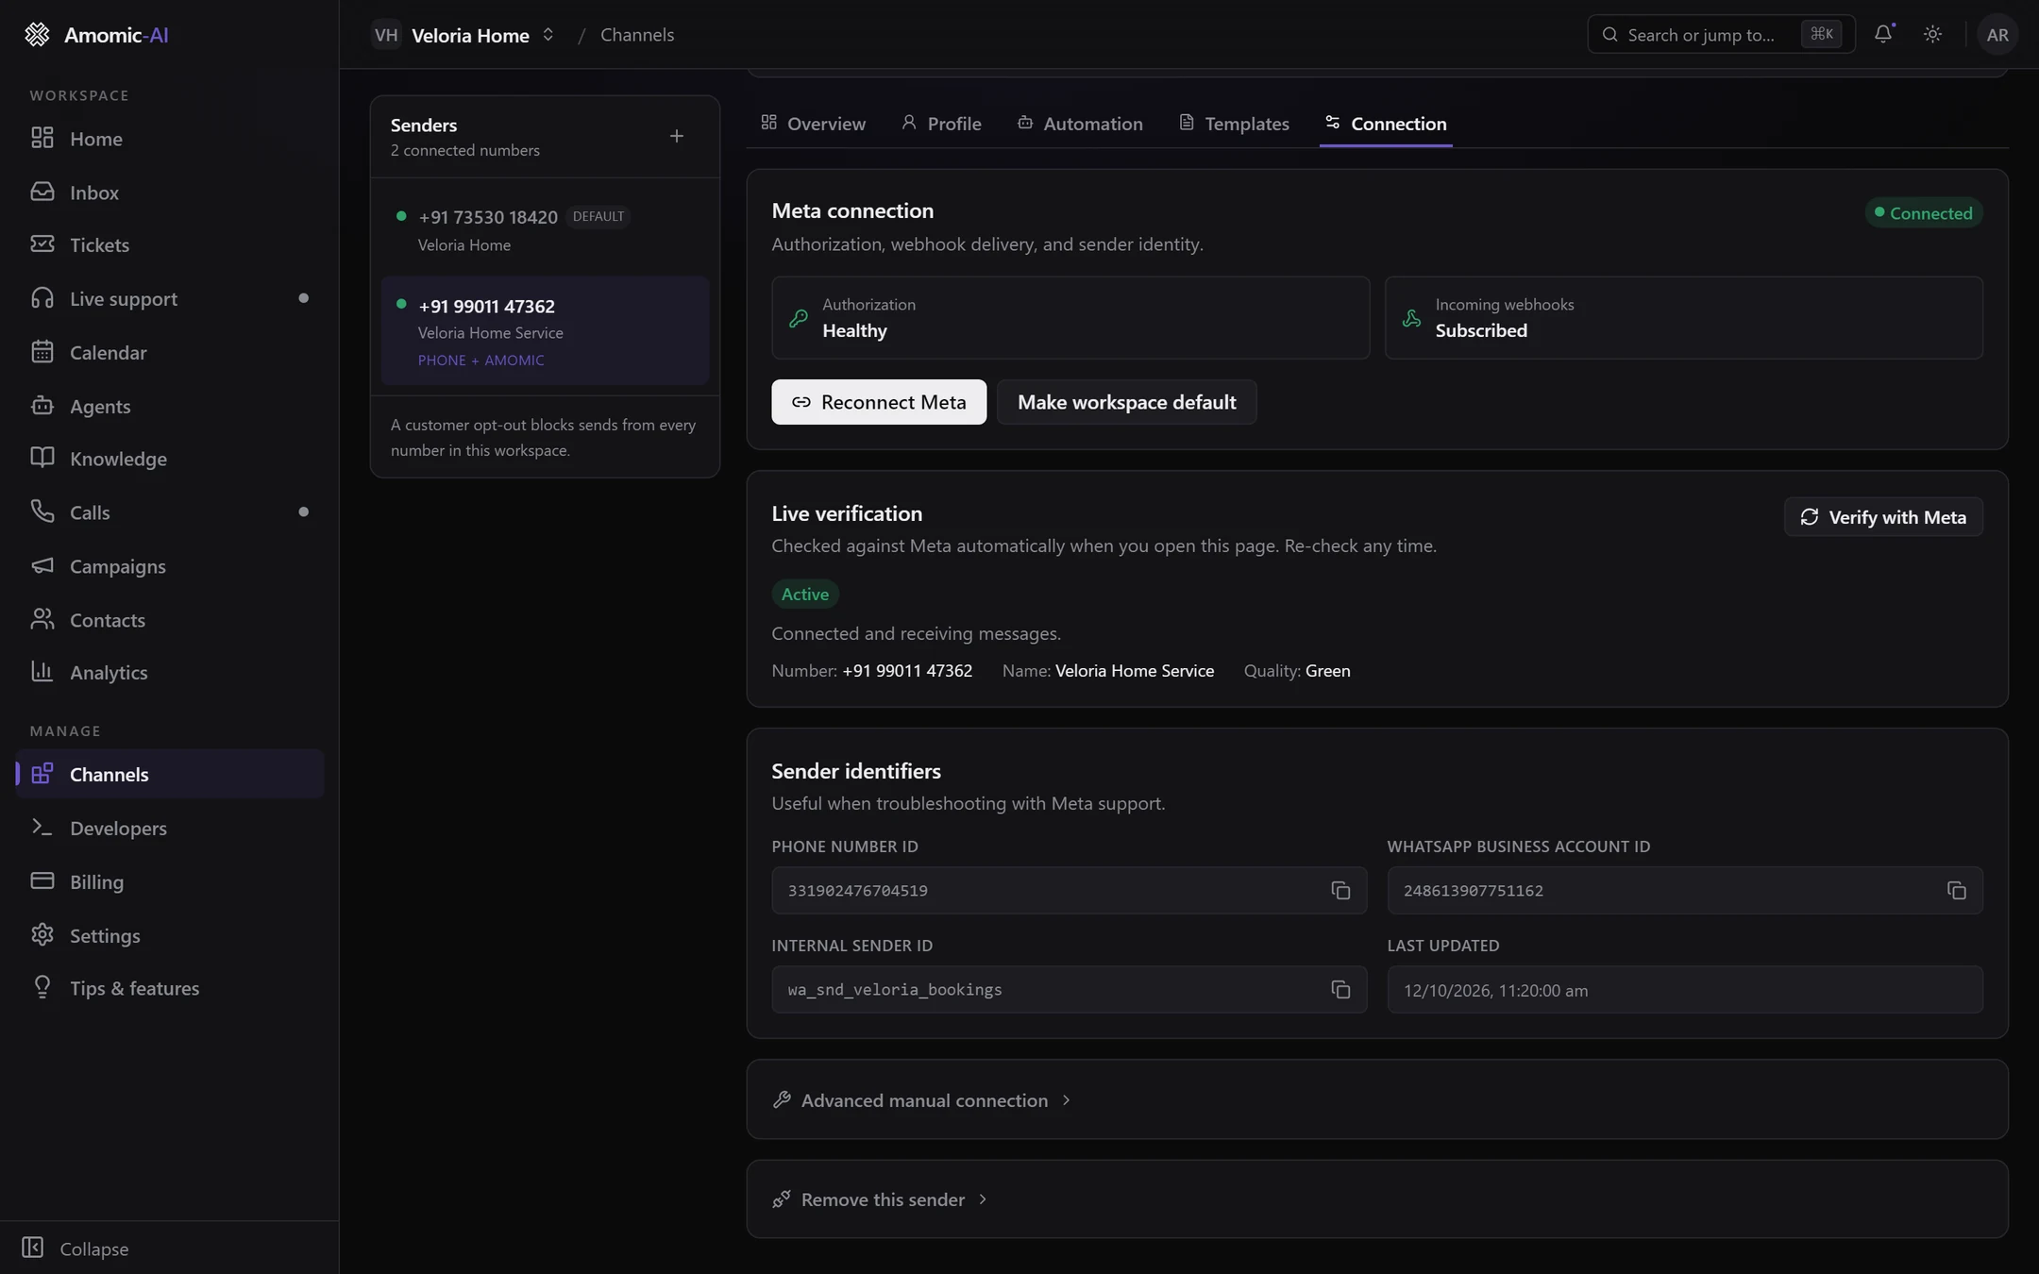Copy the Internal Sender ID
Viewport: 2039px width, 1274px height.
coord(1340,990)
